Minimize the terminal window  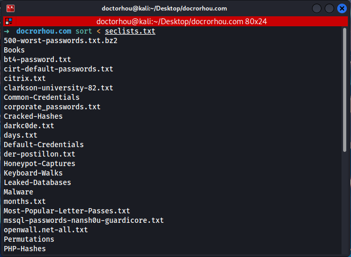click(x=317, y=8)
